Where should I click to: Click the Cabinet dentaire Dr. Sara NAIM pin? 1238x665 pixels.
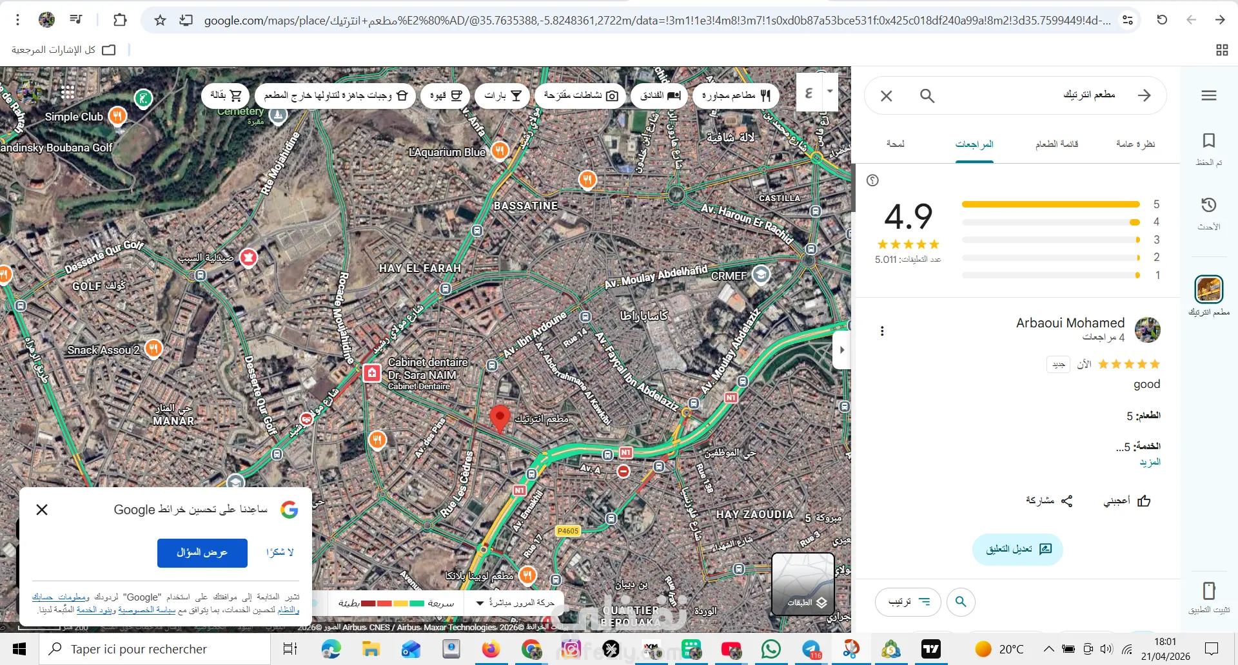372,373
